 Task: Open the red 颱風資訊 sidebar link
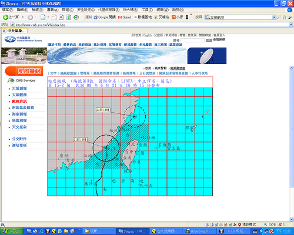(19, 101)
